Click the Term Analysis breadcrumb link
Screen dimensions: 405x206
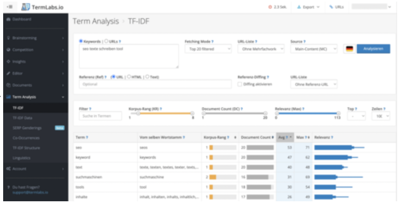click(x=96, y=21)
